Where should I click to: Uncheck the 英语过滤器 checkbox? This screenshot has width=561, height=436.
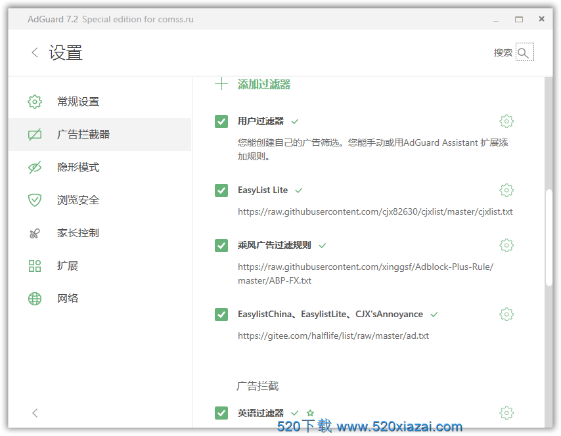click(221, 413)
